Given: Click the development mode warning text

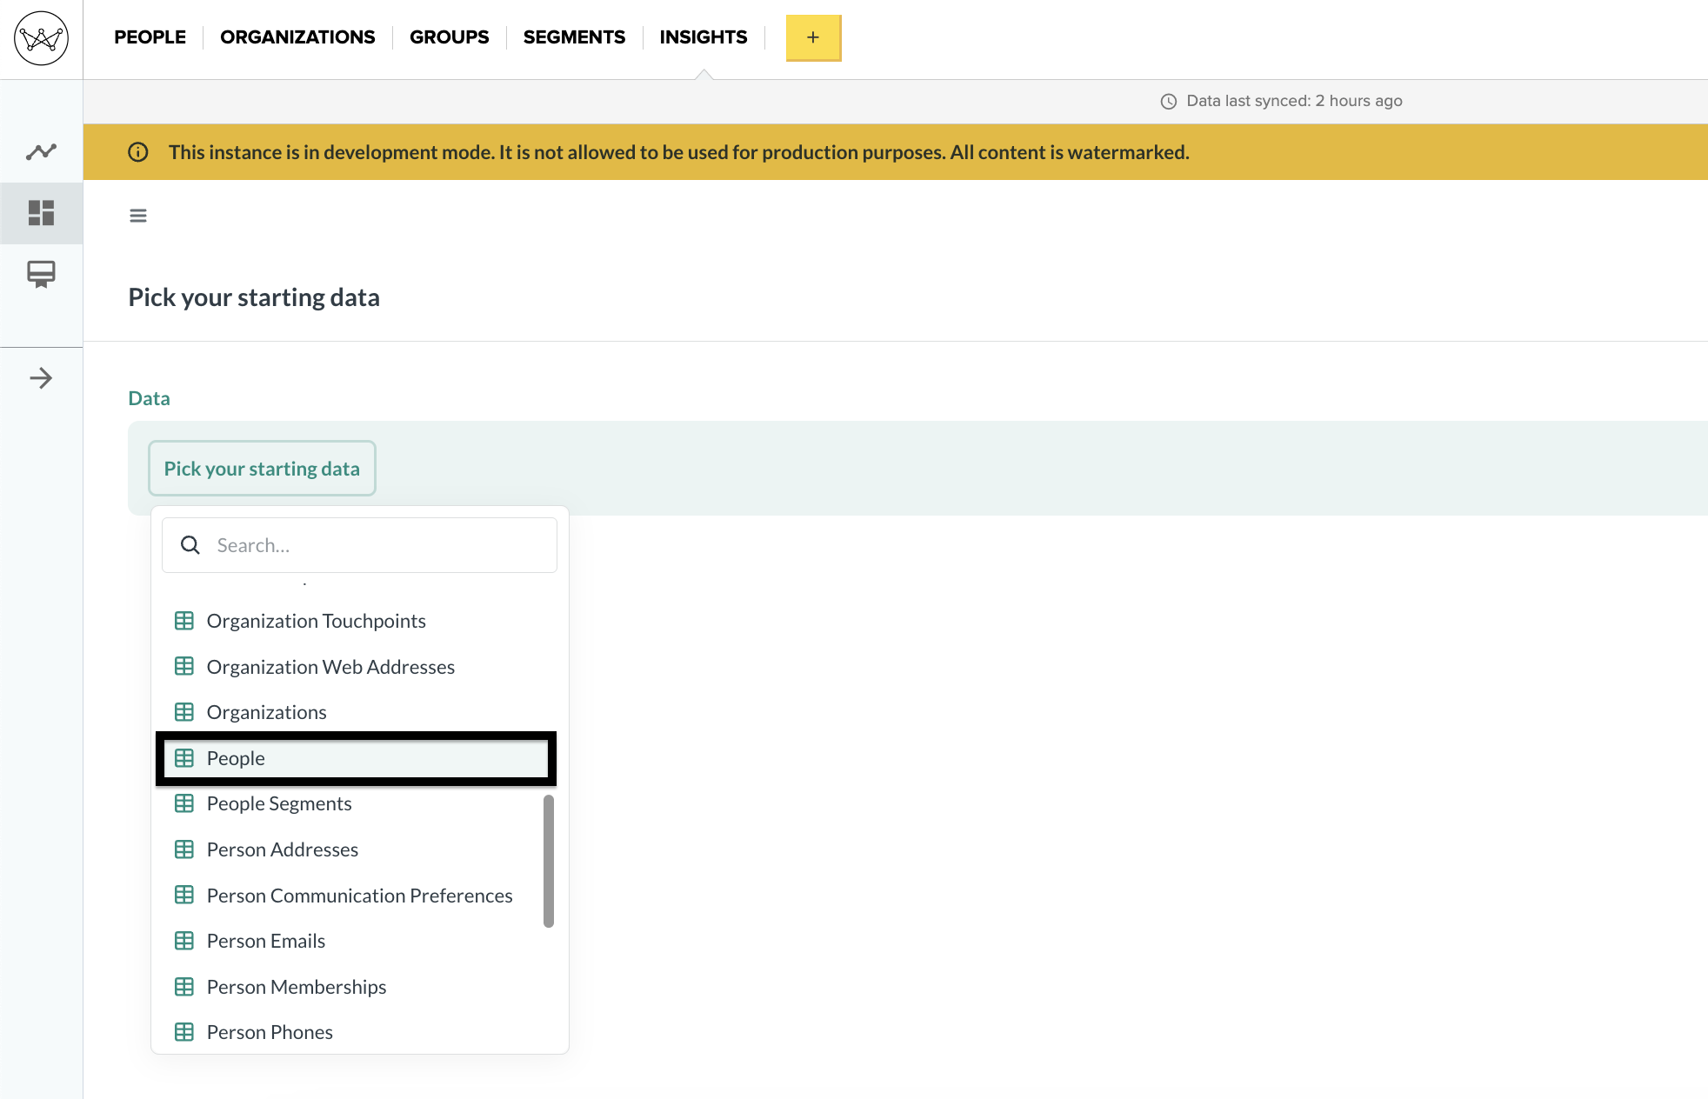Looking at the screenshot, I should (678, 152).
